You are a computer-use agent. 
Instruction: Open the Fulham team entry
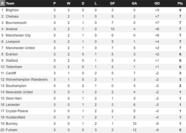(11, 130)
